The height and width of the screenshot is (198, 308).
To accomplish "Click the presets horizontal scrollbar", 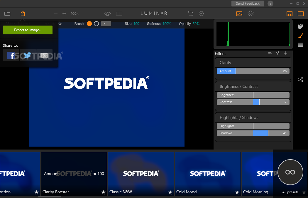I will (50, 197).
